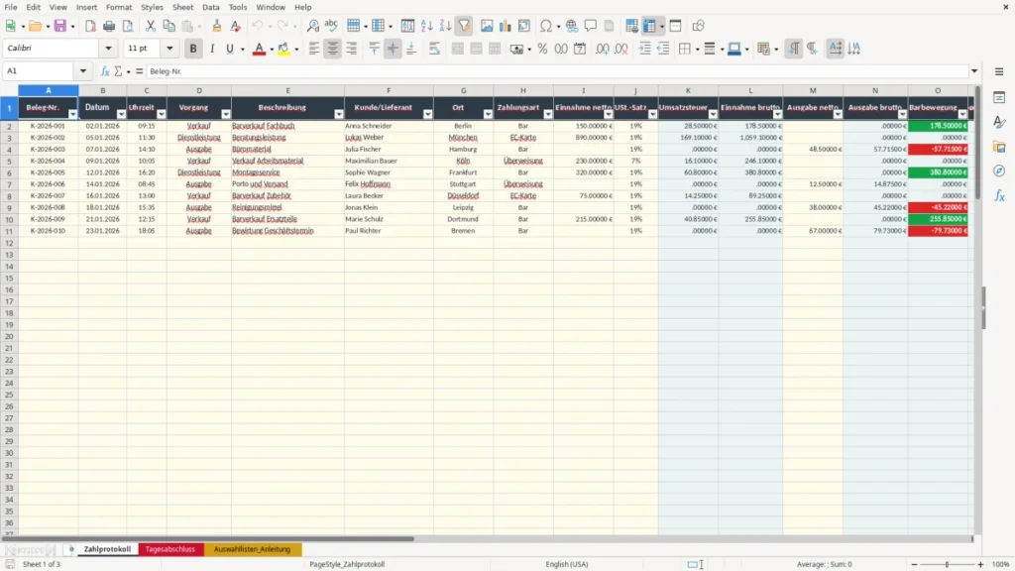This screenshot has width=1015, height=571.
Task: Click the Insert Comment icon
Action: pyautogui.click(x=591, y=26)
